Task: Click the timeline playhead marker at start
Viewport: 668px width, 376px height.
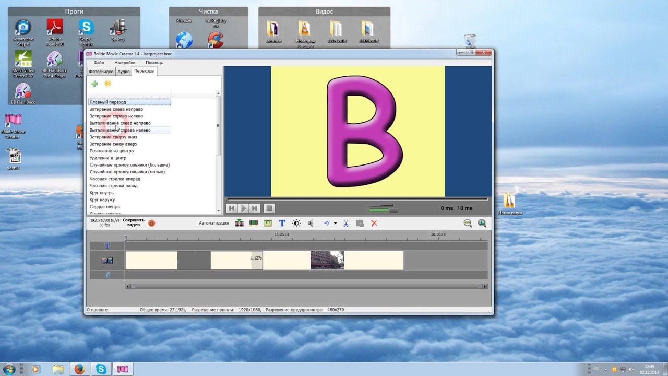Action: [x=125, y=239]
